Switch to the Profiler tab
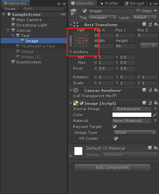The width and height of the screenshot is (159, 194). [x=109, y=3]
